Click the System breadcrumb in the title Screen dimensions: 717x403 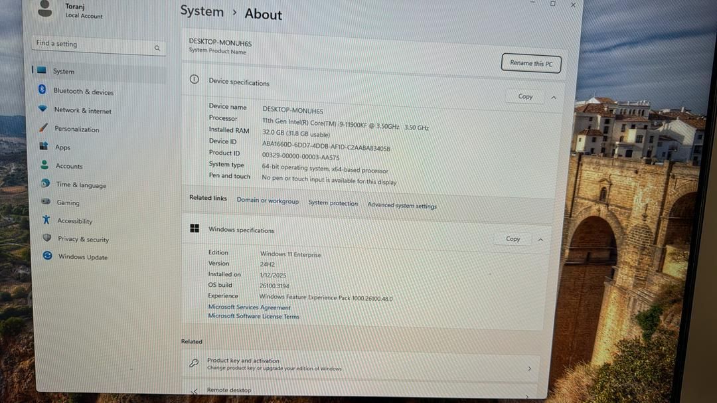[202, 11]
